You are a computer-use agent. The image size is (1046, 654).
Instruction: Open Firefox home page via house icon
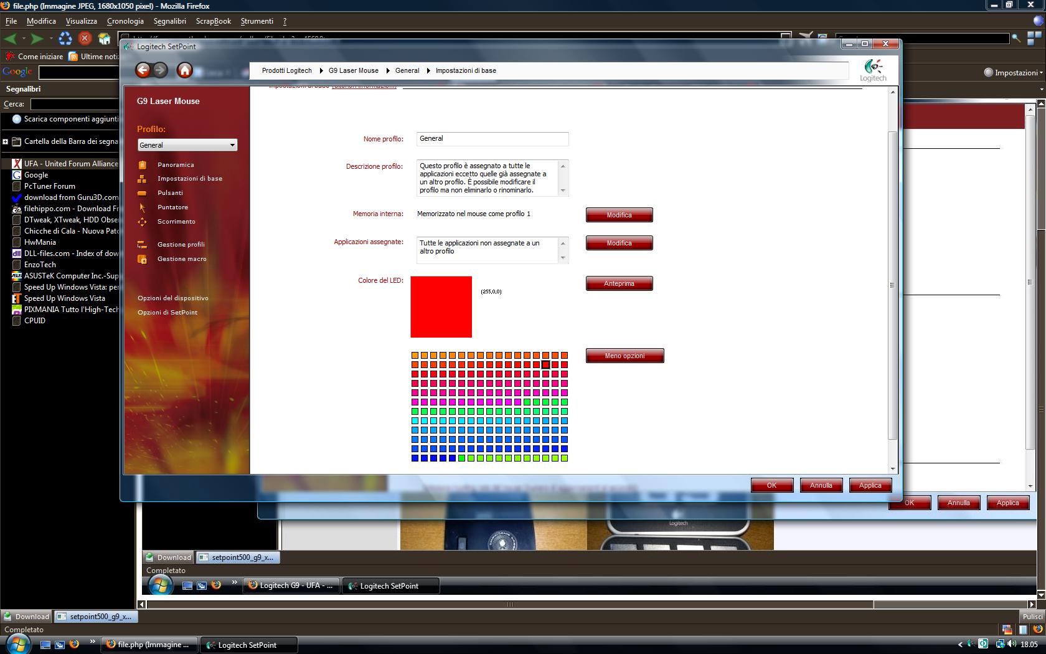click(105, 39)
